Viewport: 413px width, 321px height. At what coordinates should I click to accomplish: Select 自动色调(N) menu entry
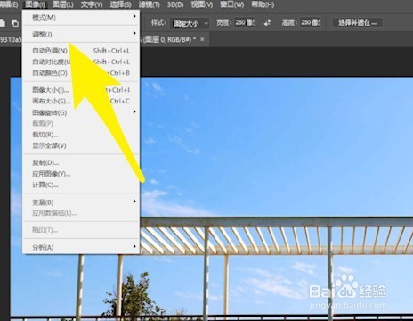(81, 51)
